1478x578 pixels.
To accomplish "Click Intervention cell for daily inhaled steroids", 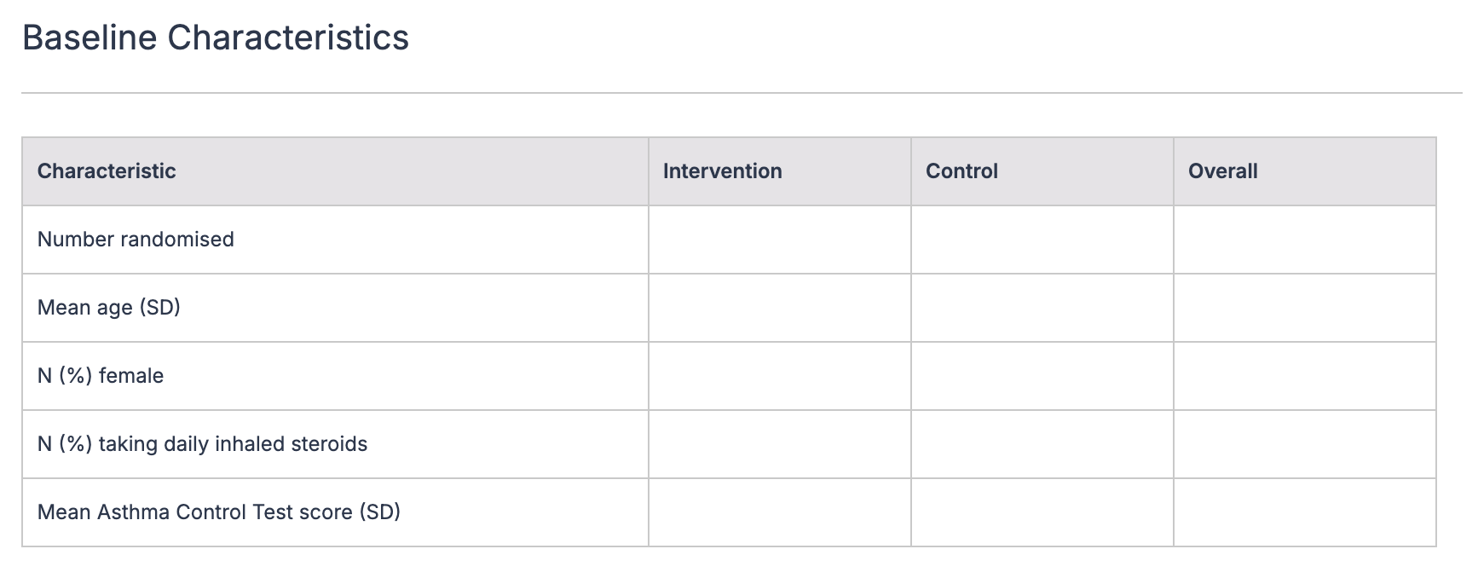I will (779, 444).
